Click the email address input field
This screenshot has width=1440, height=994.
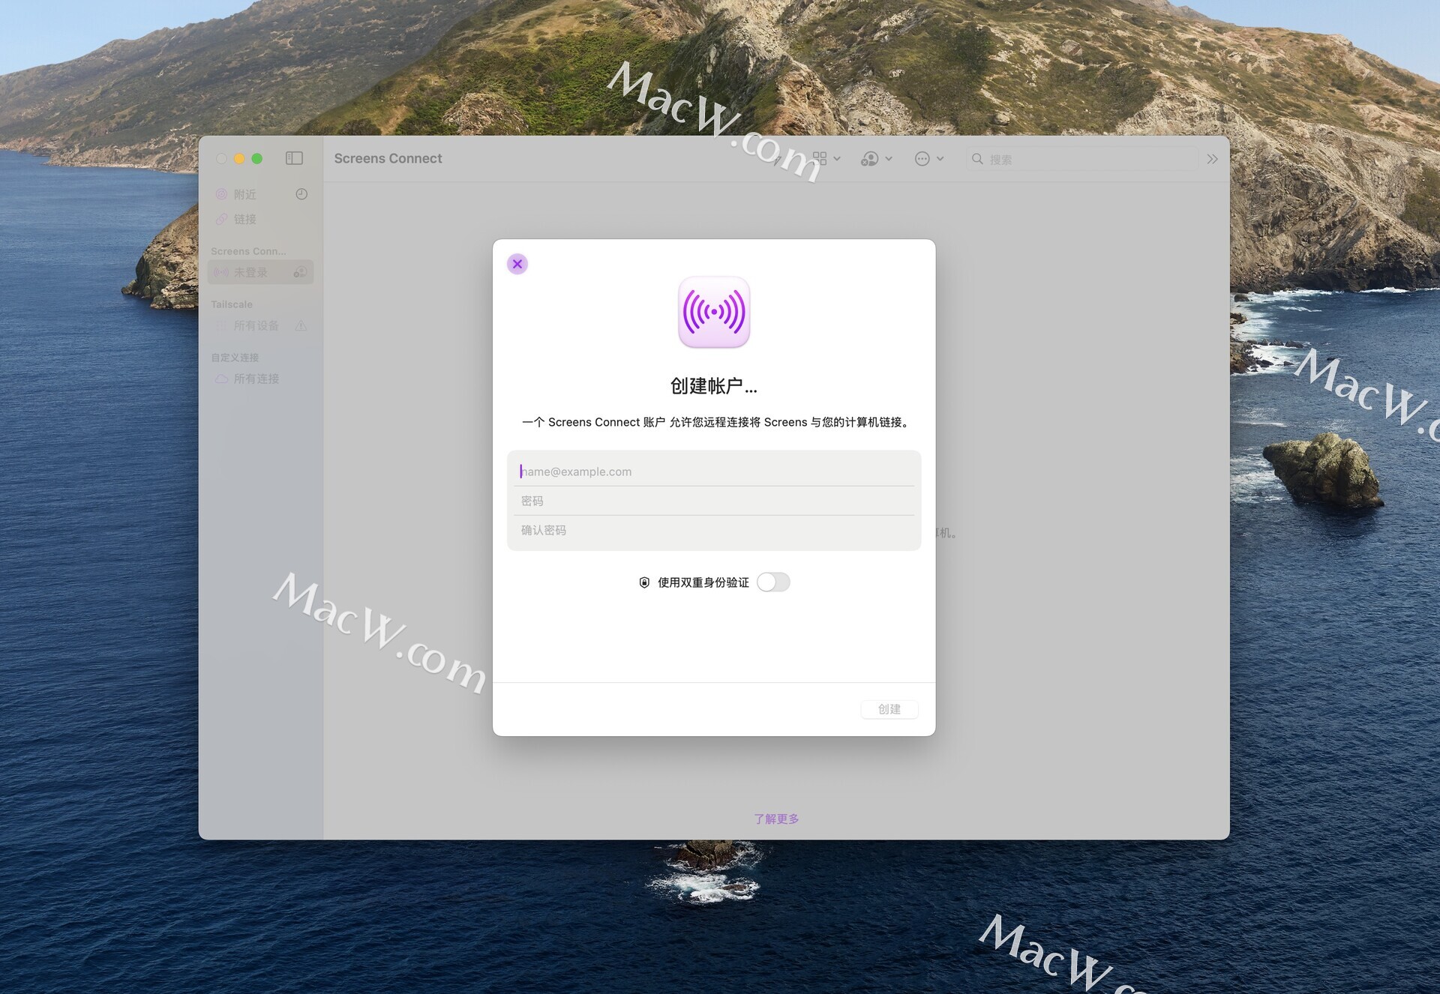point(713,472)
